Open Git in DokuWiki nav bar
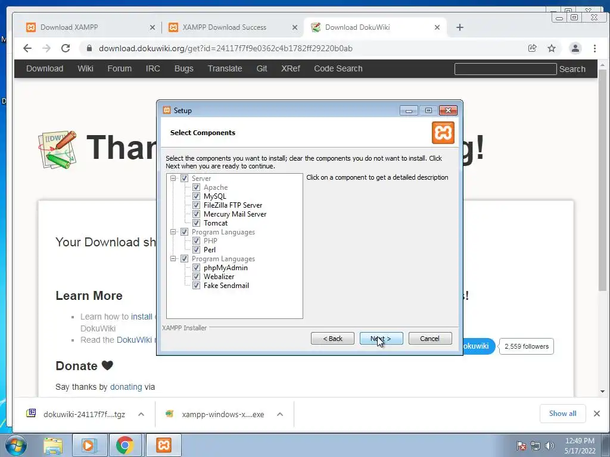The image size is (610, 457). [262, 68]
